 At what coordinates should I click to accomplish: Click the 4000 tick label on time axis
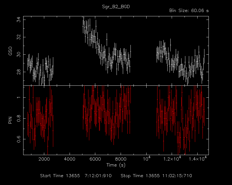click(x=70, y=159)
